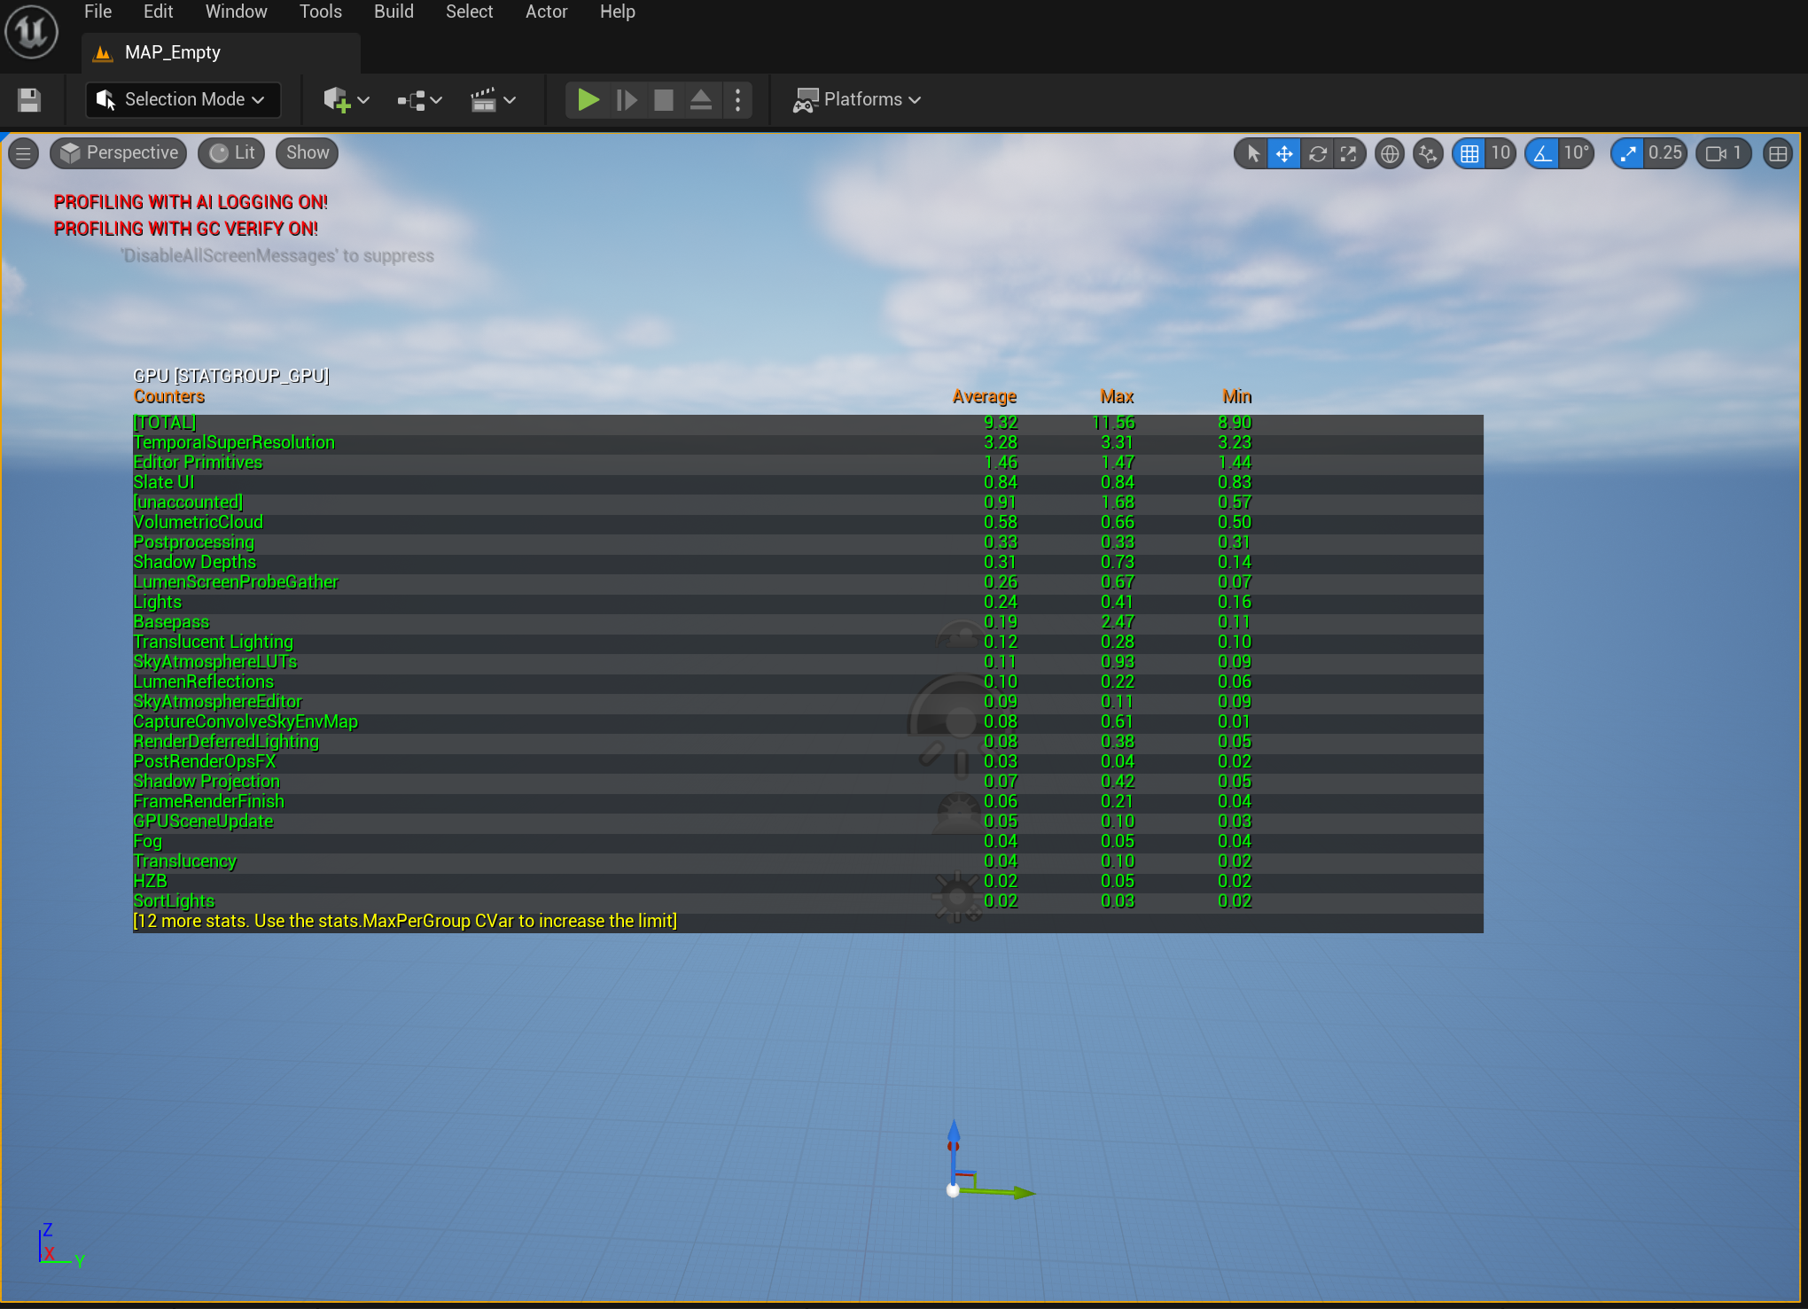Select the translate move gizmo tool
1808x1309 pixels.
coord(1283,154)
